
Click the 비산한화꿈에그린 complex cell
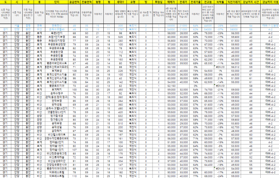pyautogui.click(x=57, y=154)
